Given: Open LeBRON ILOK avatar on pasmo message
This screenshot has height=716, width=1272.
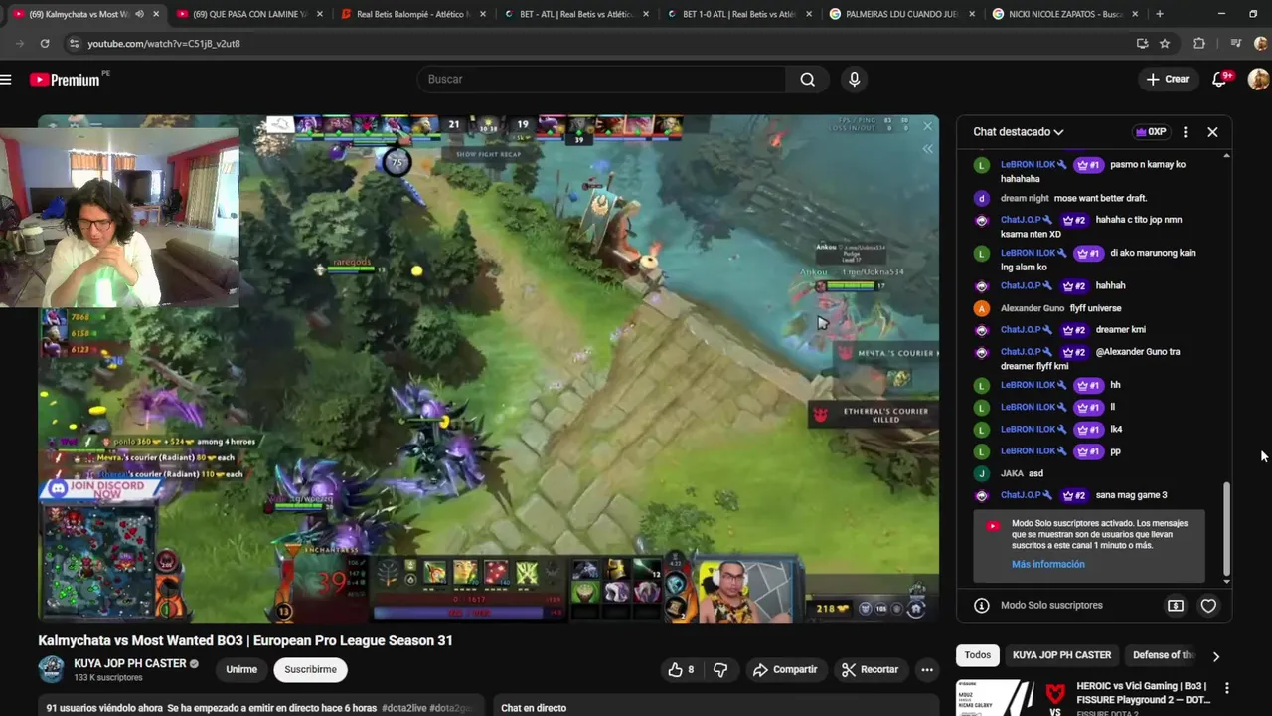Looking at the screenshot, I should (x=982, y=166).
